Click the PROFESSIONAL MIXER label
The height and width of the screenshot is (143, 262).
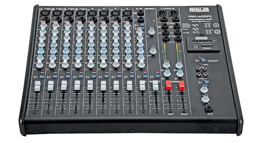pos(200,19)
